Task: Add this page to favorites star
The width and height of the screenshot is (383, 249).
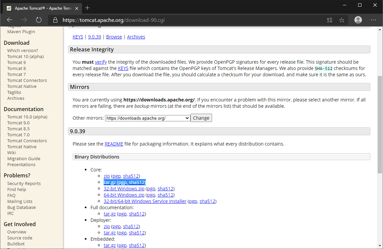Action: [342, 20]
